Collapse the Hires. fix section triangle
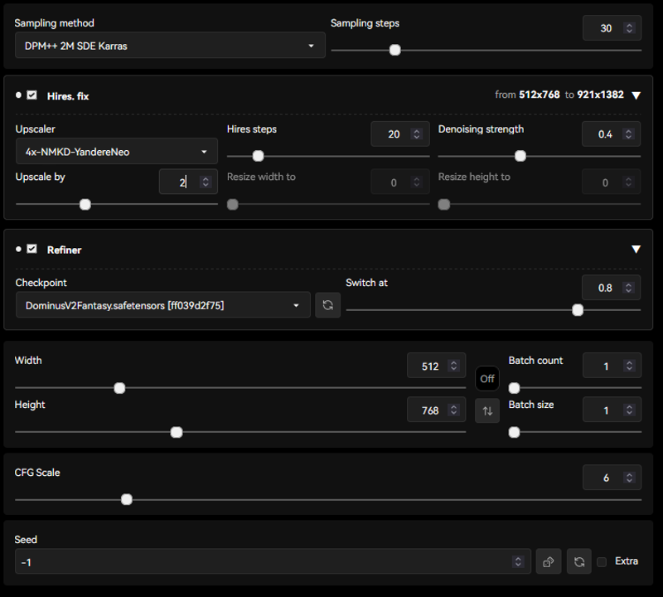The height and width of the screenshot is (597, 663). (636, 95)
